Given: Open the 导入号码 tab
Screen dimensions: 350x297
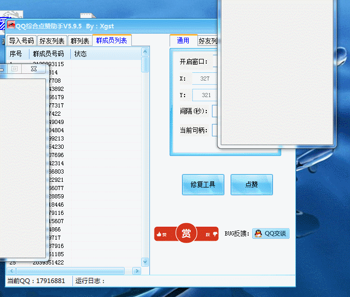Looking at the screenshot, I should 21,41.
